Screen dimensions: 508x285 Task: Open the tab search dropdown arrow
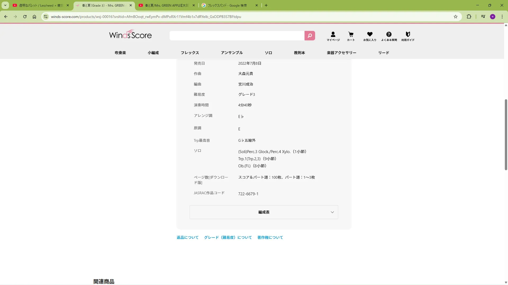click(x=5, y=5)
